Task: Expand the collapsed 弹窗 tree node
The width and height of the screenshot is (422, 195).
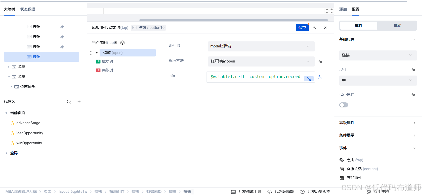Action: [9, 67]
